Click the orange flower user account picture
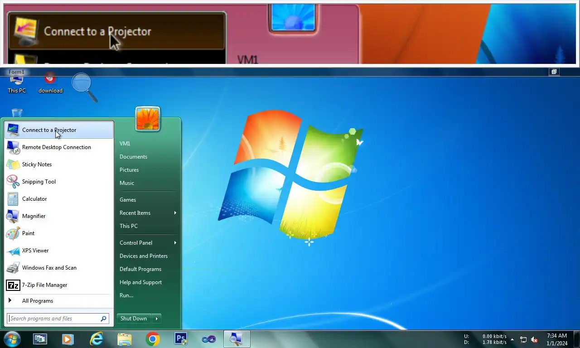 148,119
